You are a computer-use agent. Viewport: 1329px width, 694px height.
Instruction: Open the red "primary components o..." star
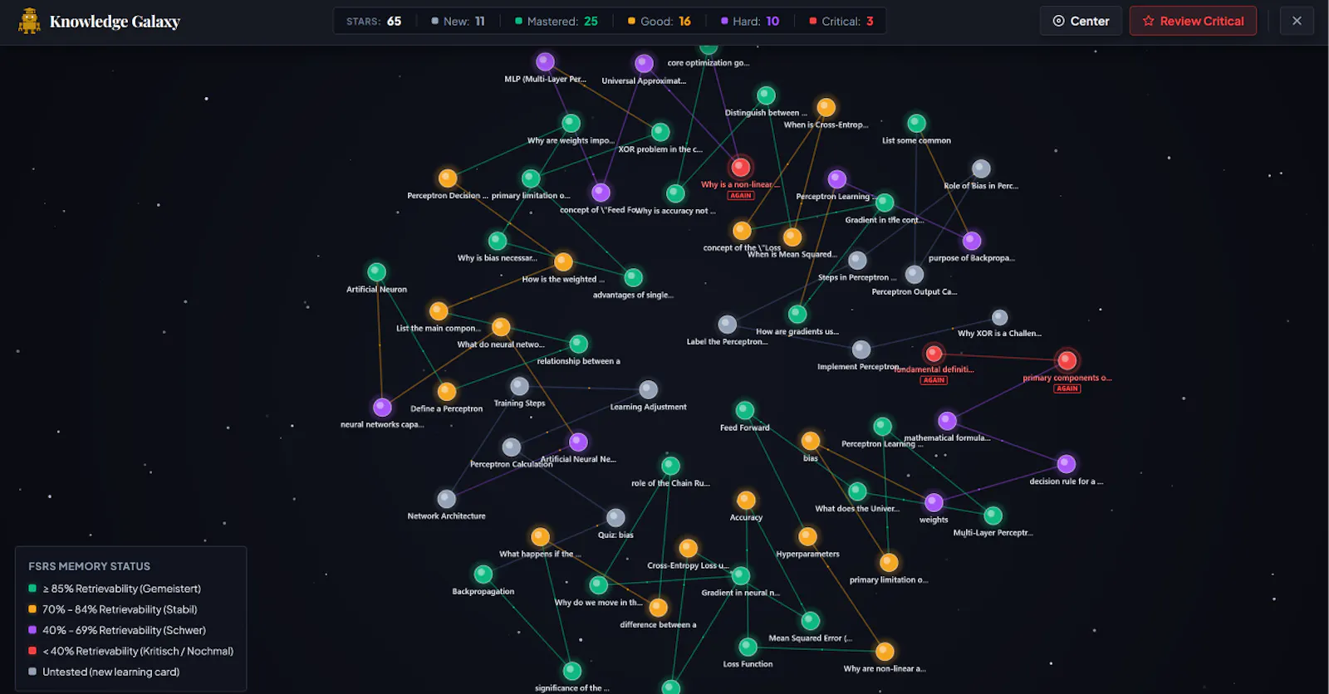click(1067, 360)
